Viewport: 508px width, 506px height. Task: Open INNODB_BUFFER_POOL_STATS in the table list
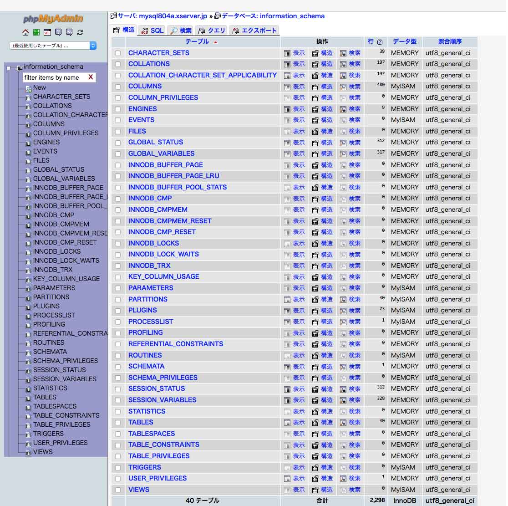tap(178, 187)
